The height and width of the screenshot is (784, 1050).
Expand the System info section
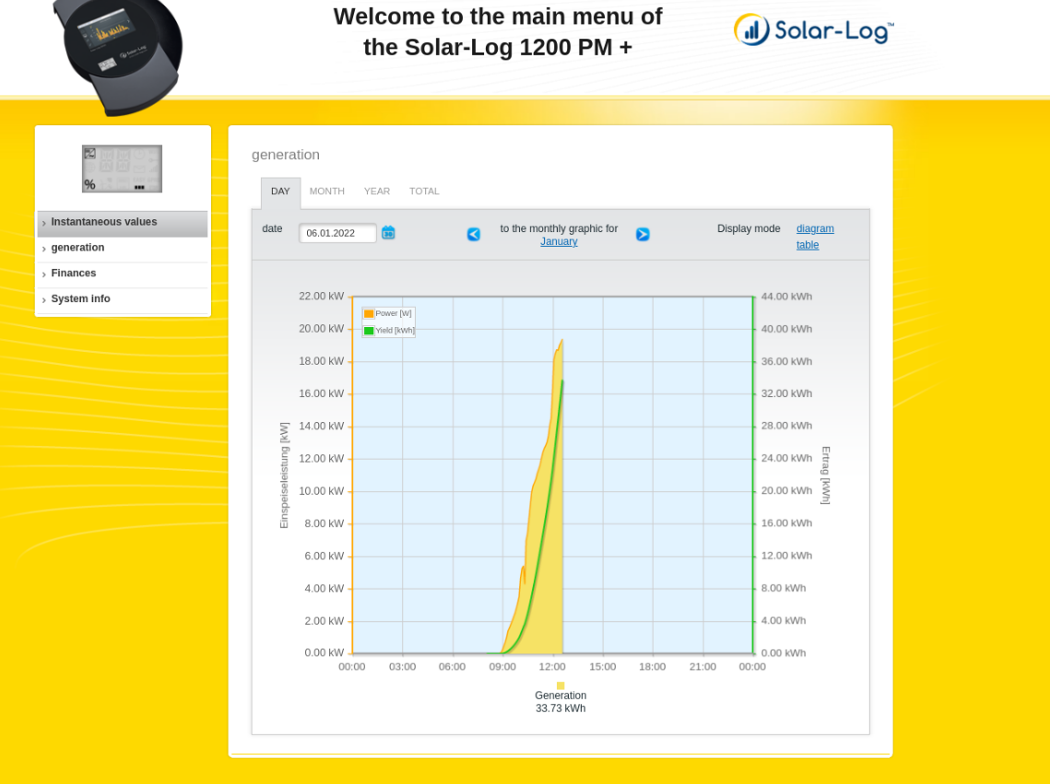click(80, 298)
